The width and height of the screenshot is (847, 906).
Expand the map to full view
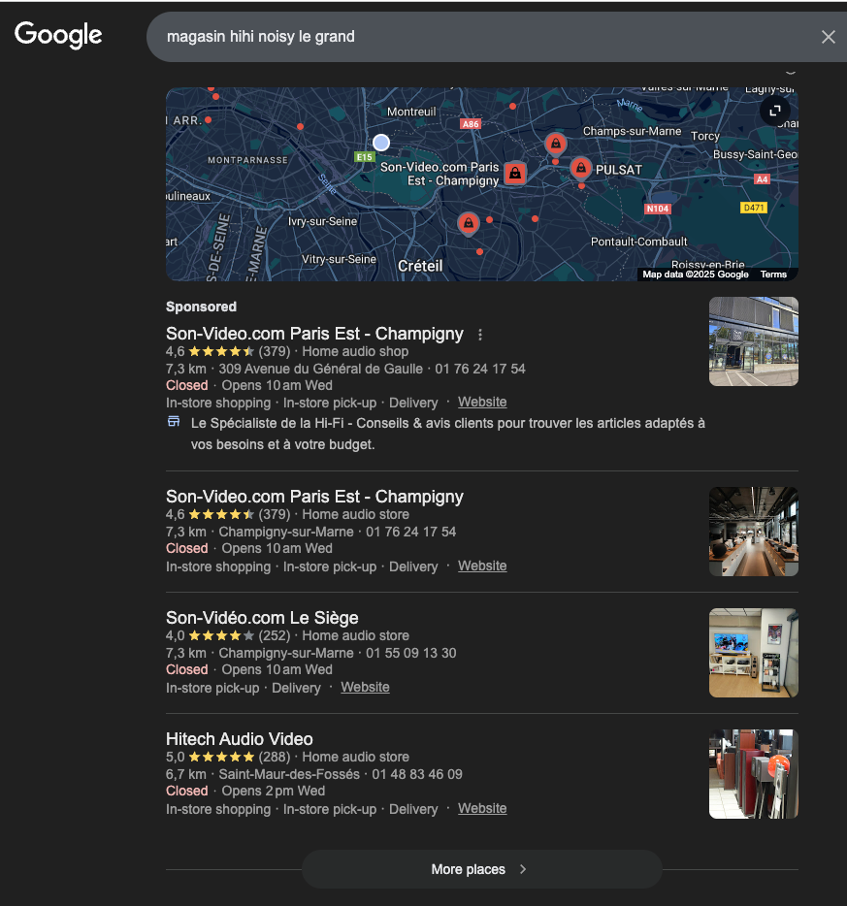coord(775,111)
